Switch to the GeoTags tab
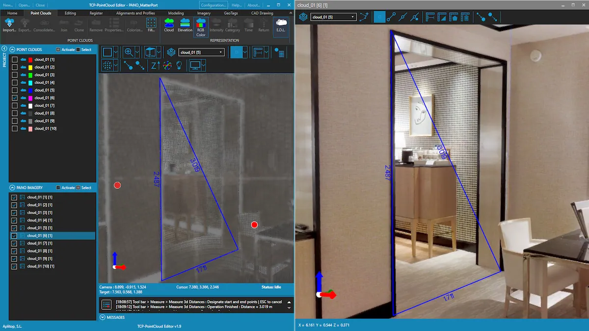589x331 pixels. click(230, 13)
